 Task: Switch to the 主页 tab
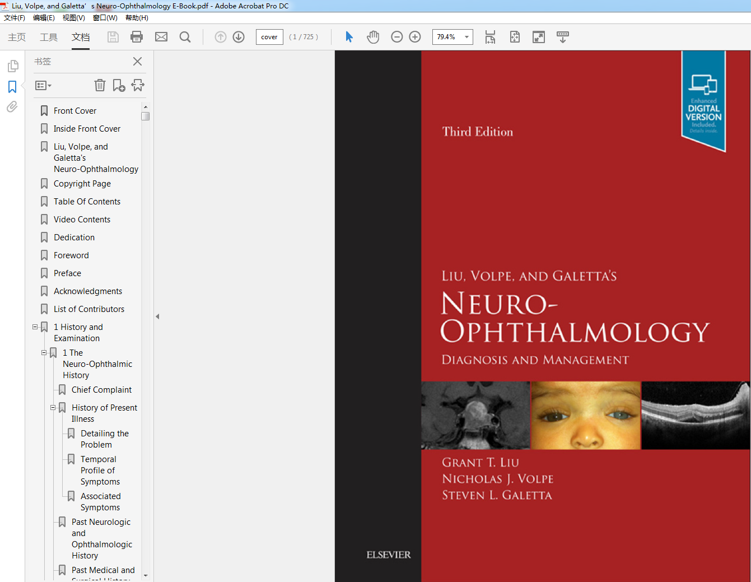point(17,37)
